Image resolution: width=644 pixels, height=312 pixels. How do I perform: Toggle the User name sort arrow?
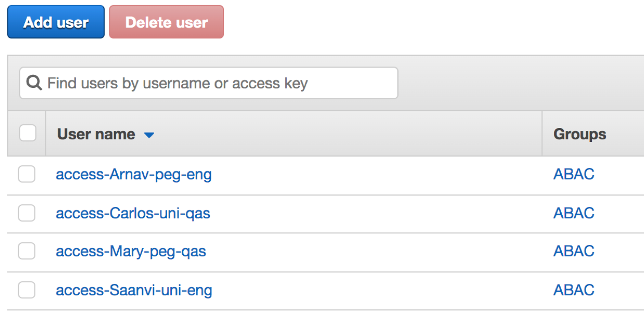point(149,134)
